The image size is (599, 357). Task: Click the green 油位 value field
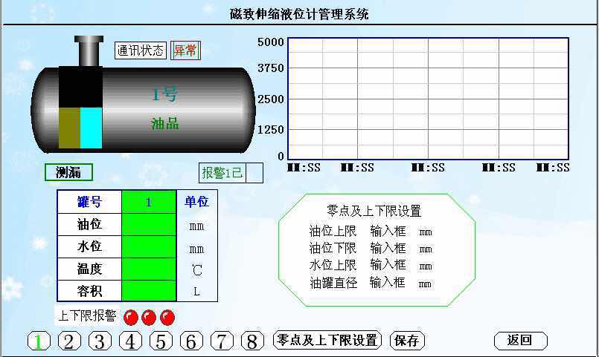click(x=148, y=224)
